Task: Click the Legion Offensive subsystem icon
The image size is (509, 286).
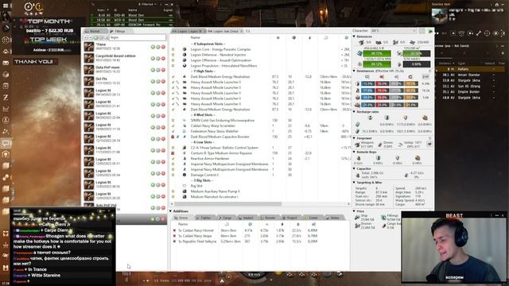Action: click(185, 60)
